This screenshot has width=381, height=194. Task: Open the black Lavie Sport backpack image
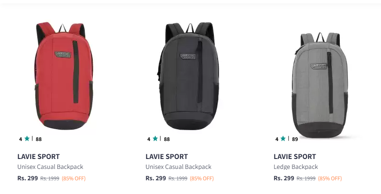tap(188, 76)
